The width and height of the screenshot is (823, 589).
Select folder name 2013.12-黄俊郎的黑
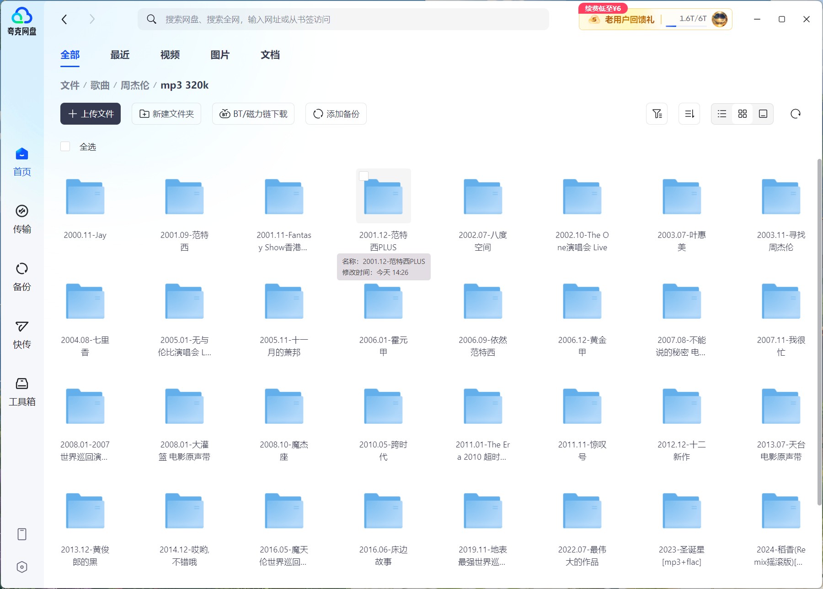(85, 556)
